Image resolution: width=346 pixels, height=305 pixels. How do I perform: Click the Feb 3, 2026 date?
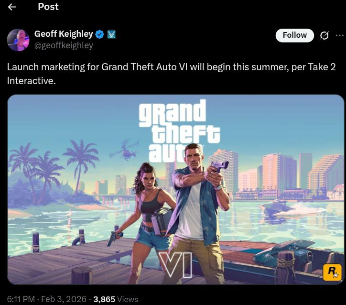(x=64, y=299)
